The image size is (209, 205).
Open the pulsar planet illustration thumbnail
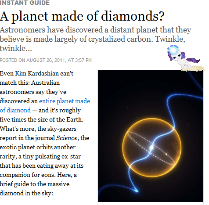click(x=151, y=136)
